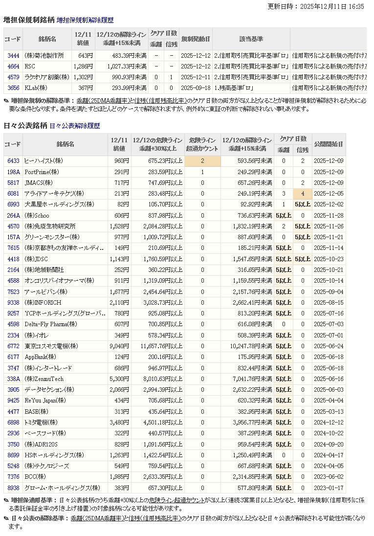Click stock code 3444 for 菊池製作所
Viewport: 374px width, 536px height.
click(x=13, y=56)
